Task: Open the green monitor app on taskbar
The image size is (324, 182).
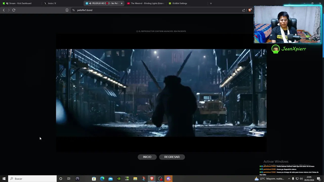Action: (127, 179)
